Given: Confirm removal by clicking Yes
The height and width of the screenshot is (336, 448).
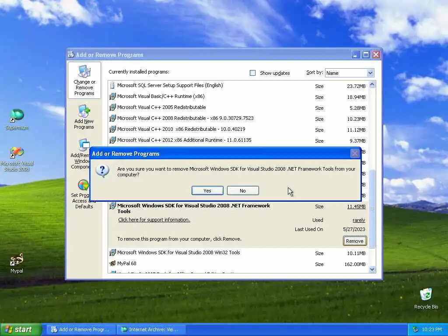Looking at the screenshot, I should pyautogui.click(x=207, y=191).
